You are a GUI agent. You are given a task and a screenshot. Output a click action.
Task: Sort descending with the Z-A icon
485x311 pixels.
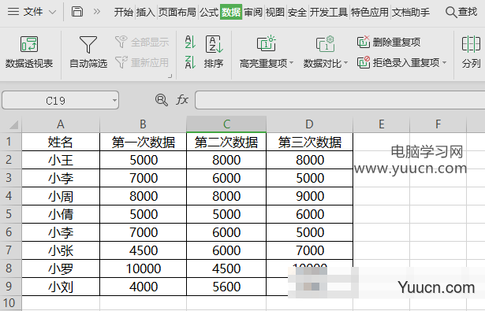(x=190, y=62)
